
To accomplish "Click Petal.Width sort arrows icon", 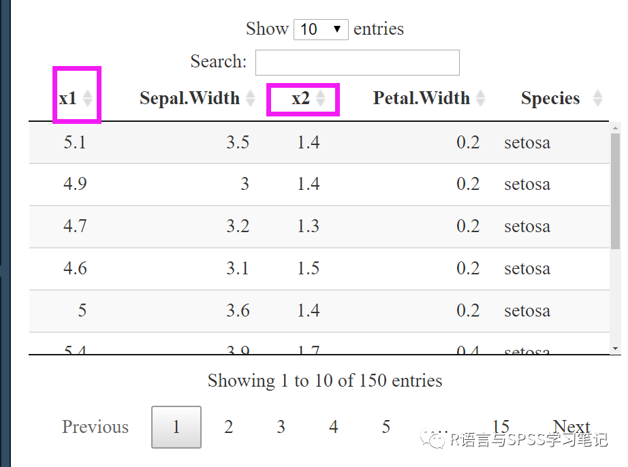I will point(481,98).
